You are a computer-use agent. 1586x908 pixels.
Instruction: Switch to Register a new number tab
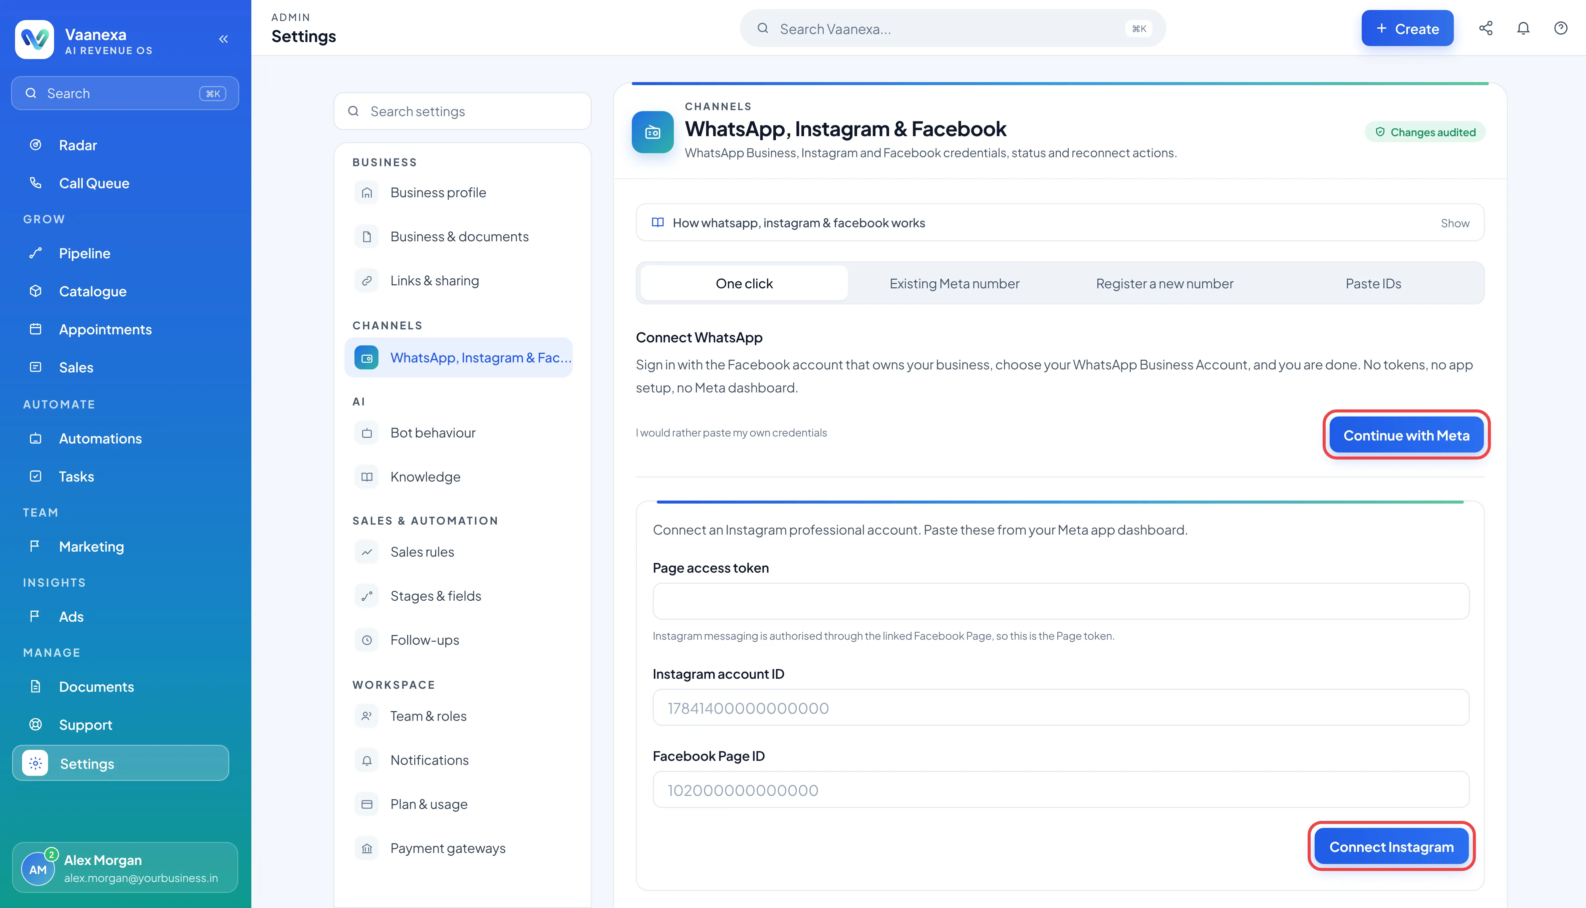click(x=1164, y=284)
